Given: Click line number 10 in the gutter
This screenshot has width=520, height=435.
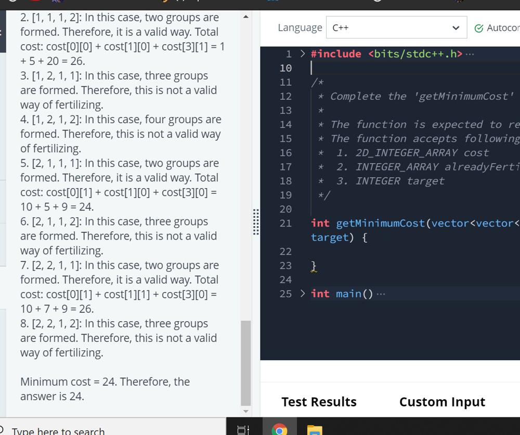Looking at the screenshot, I should [x=285, y=68].
